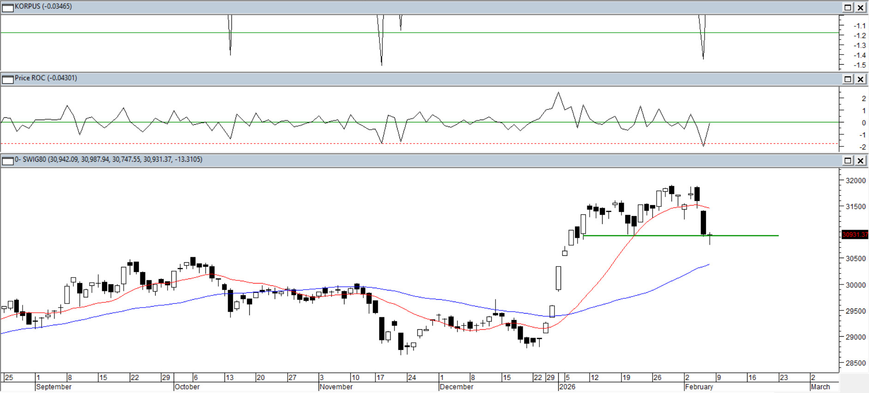Click the October label on date axis
The width and height of the screenshot is (869, 393).
click(187, 387)
